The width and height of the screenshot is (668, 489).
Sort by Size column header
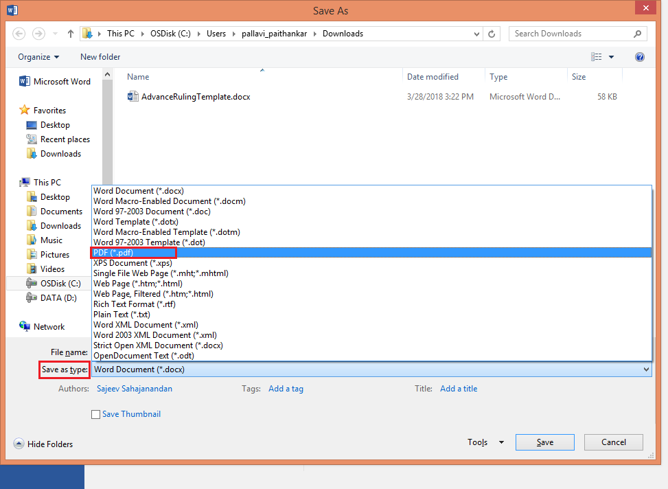[x=595, y=77]
